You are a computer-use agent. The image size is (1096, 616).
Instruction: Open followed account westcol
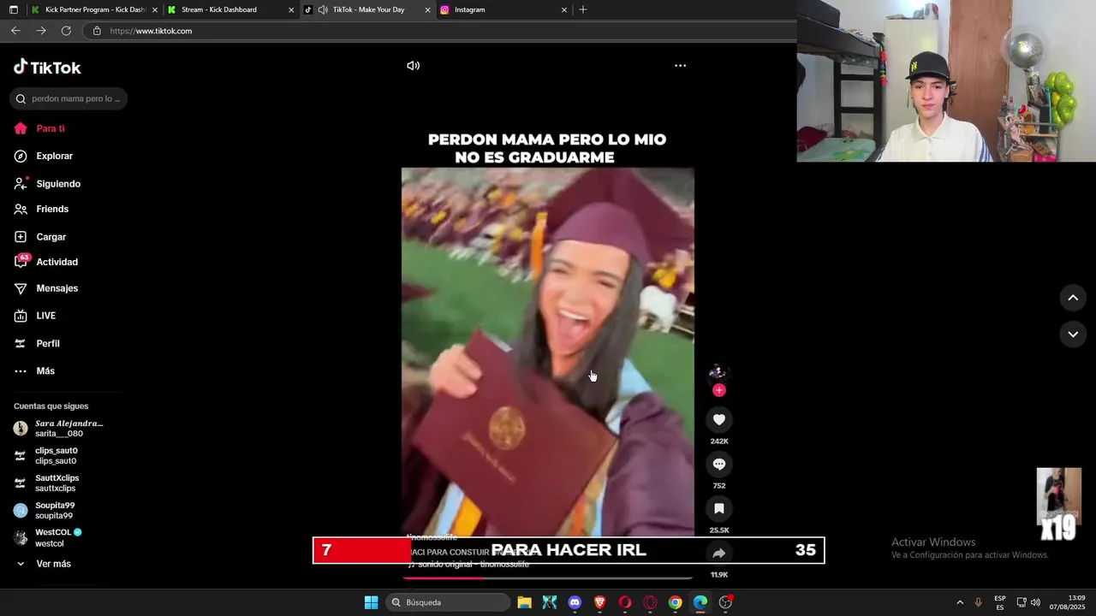point(48,538)
